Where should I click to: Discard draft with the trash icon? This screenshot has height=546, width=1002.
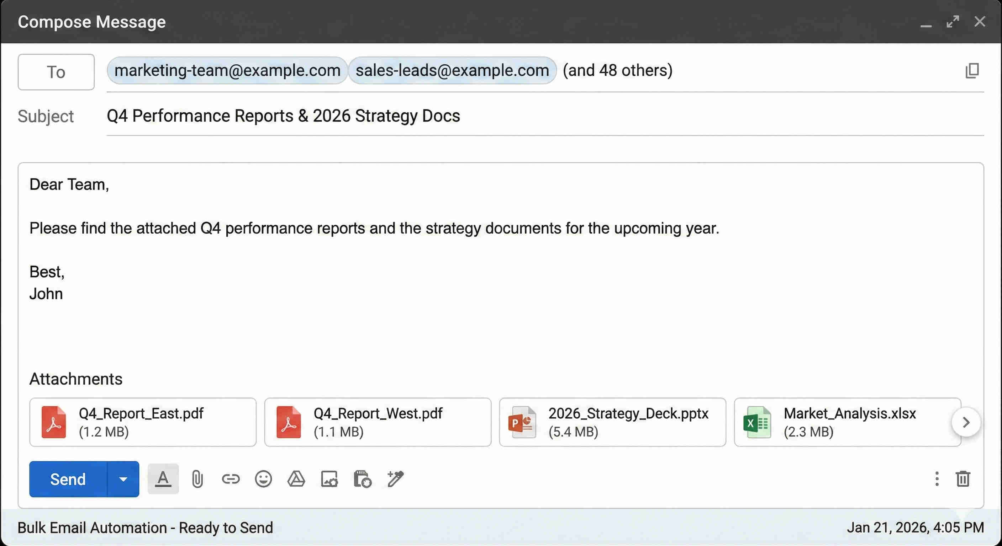coord(963,479)
